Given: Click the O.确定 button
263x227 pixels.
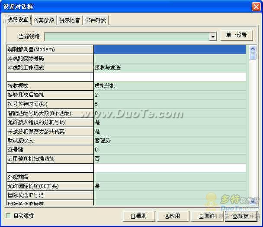Looking at the screenshot, I should coord(241,216).
